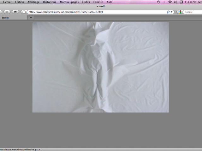Click the white fabric image
The width and height of the screenshot is (202, 151).
click(100, 67)
